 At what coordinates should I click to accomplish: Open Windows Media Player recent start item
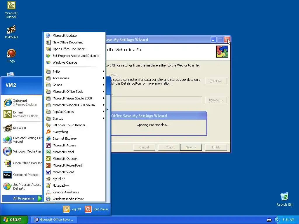coord(22,151)
